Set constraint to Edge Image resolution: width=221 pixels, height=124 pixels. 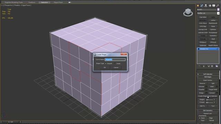click(208, 118)
